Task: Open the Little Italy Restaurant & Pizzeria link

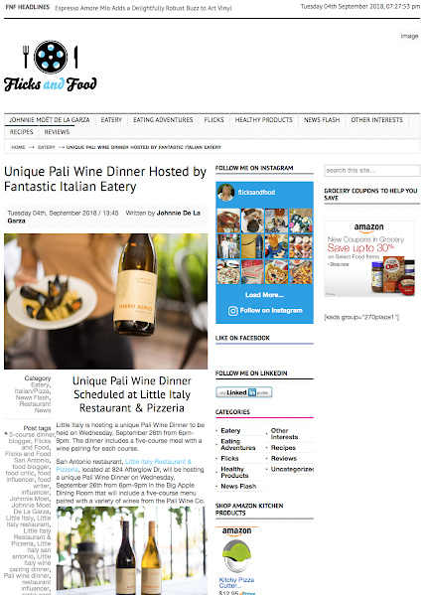Action: pyautogui.click(x=124, y=465)
